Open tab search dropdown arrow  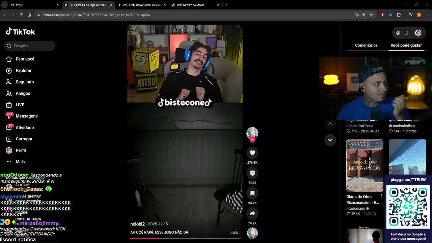4,5
